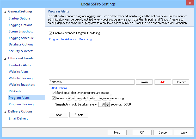Click the Export button

tap(79, 115)
